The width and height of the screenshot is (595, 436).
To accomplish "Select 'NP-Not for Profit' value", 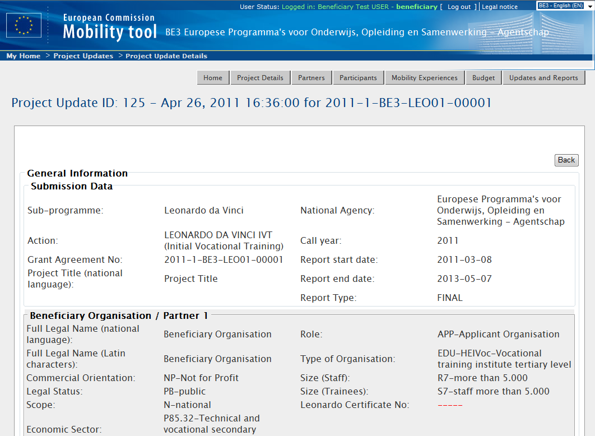I will point(201,378).
